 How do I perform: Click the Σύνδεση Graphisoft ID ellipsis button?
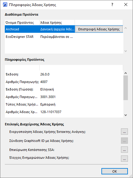[x=124, y=140]
